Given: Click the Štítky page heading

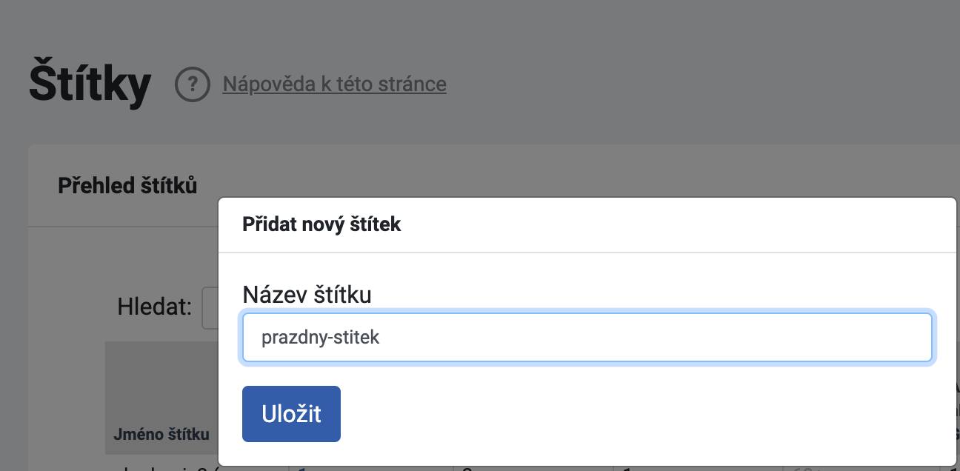Looking at the screenshot, I should click(x=90, y=84).
